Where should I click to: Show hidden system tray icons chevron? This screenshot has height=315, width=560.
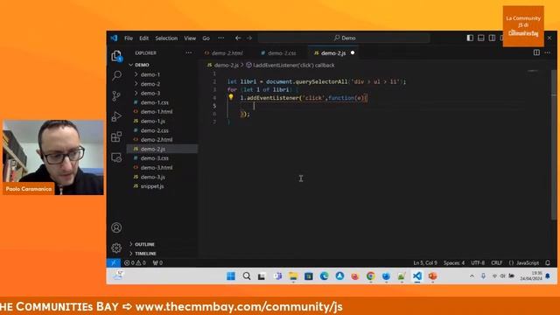click(x=472, y=276)
